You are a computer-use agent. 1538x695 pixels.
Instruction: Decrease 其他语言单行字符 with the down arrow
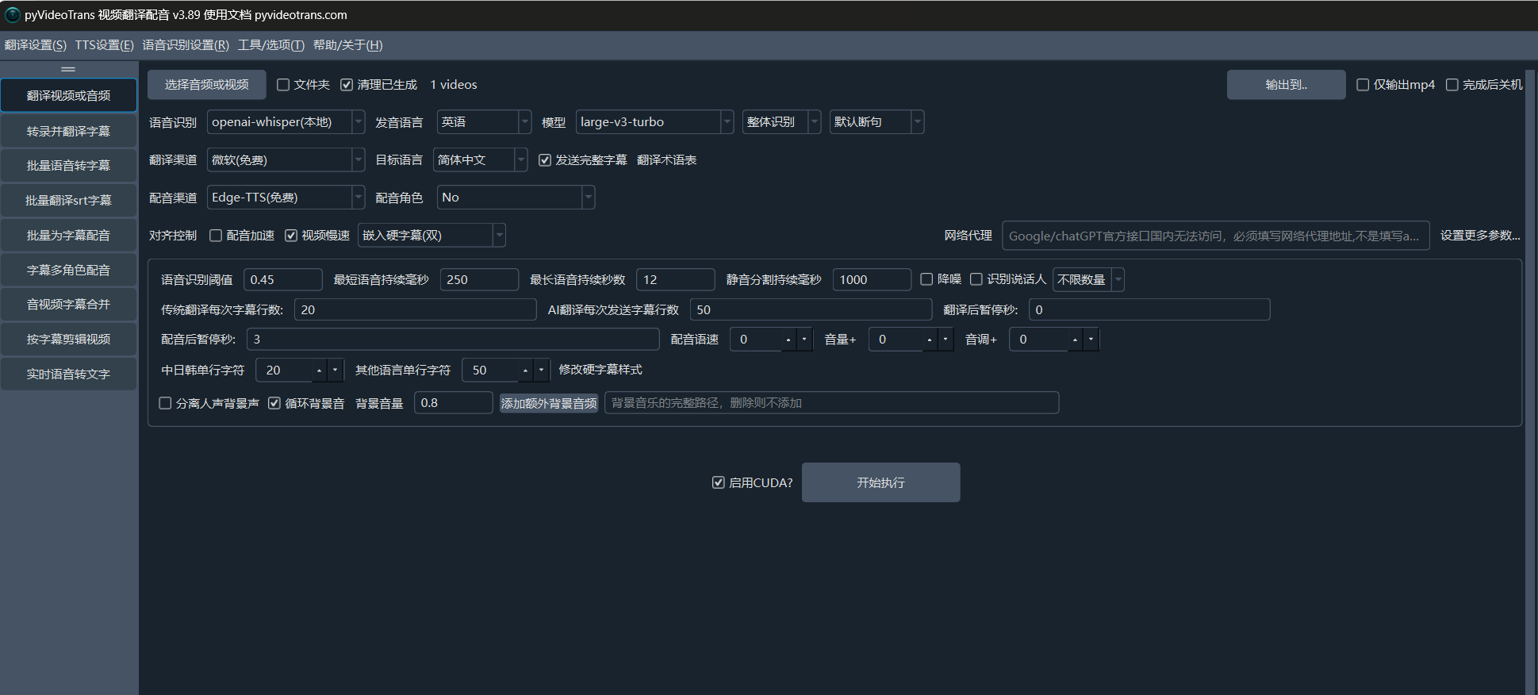[x=541, y=371]
